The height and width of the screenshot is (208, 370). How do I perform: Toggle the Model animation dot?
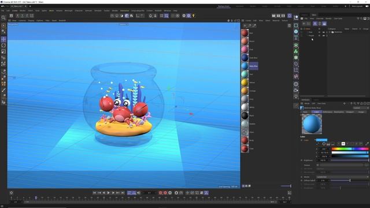click(x=302, y=177)
